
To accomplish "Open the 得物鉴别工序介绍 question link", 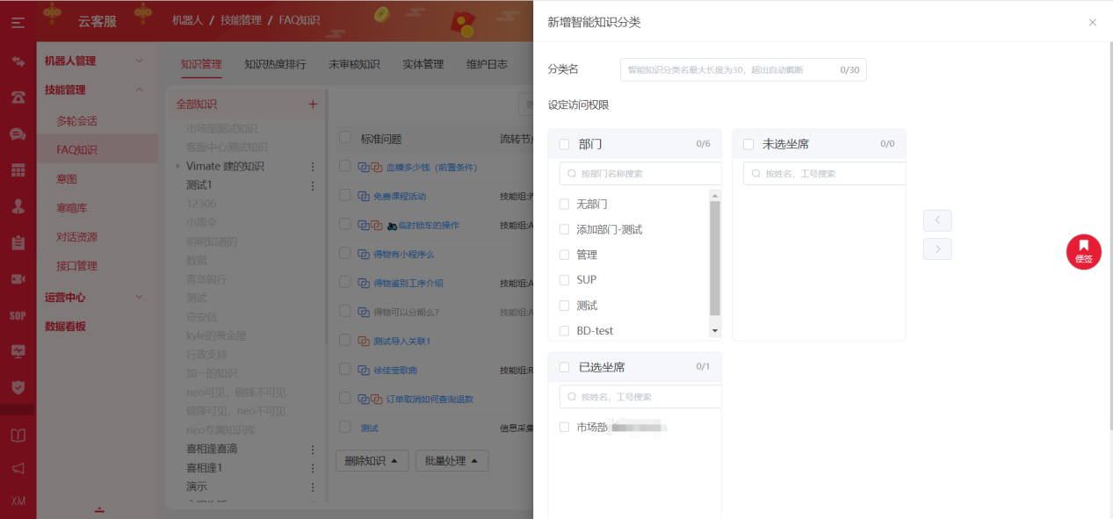I will point(408,283).
